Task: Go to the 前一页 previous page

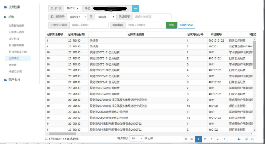Action: pyautogui.click(x=189, y=139)
